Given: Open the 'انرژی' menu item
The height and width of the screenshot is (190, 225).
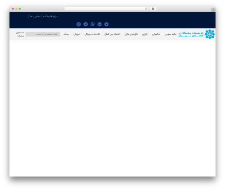Looking at the screenshot, I should 145,34.
